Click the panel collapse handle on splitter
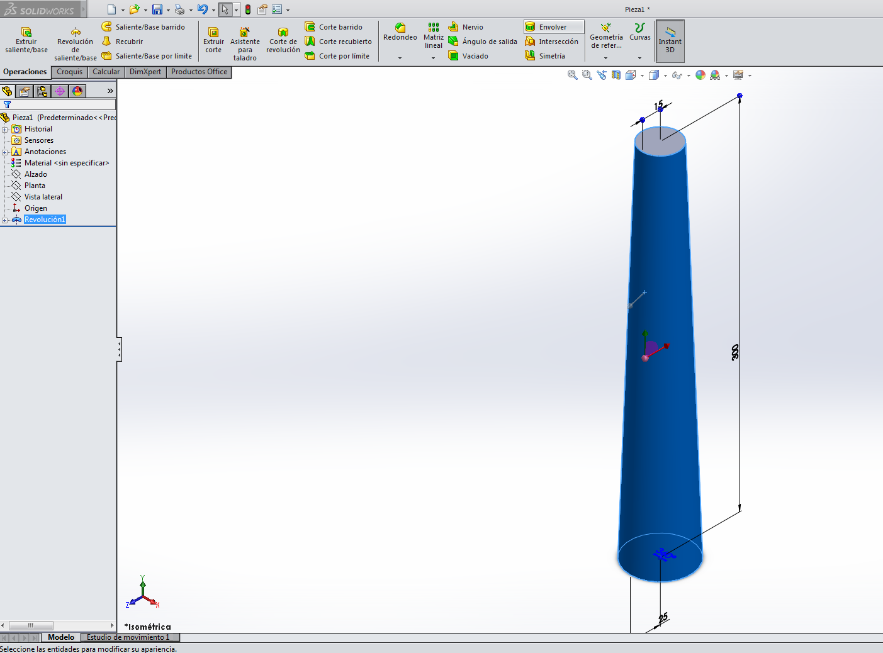This screenshot has width=883, height=653. click(119, 349)
